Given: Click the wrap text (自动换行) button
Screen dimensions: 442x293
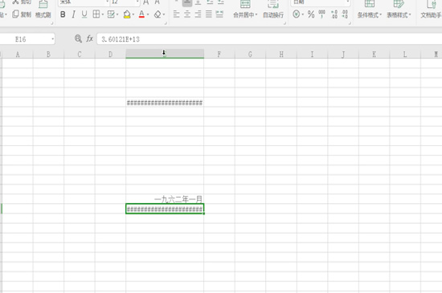Looking at the screenshot, I should (x=273, y=10).
